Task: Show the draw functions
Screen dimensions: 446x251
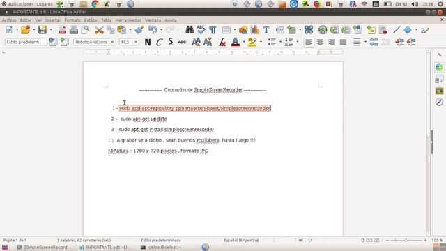Action: click(x=425, y=29)
